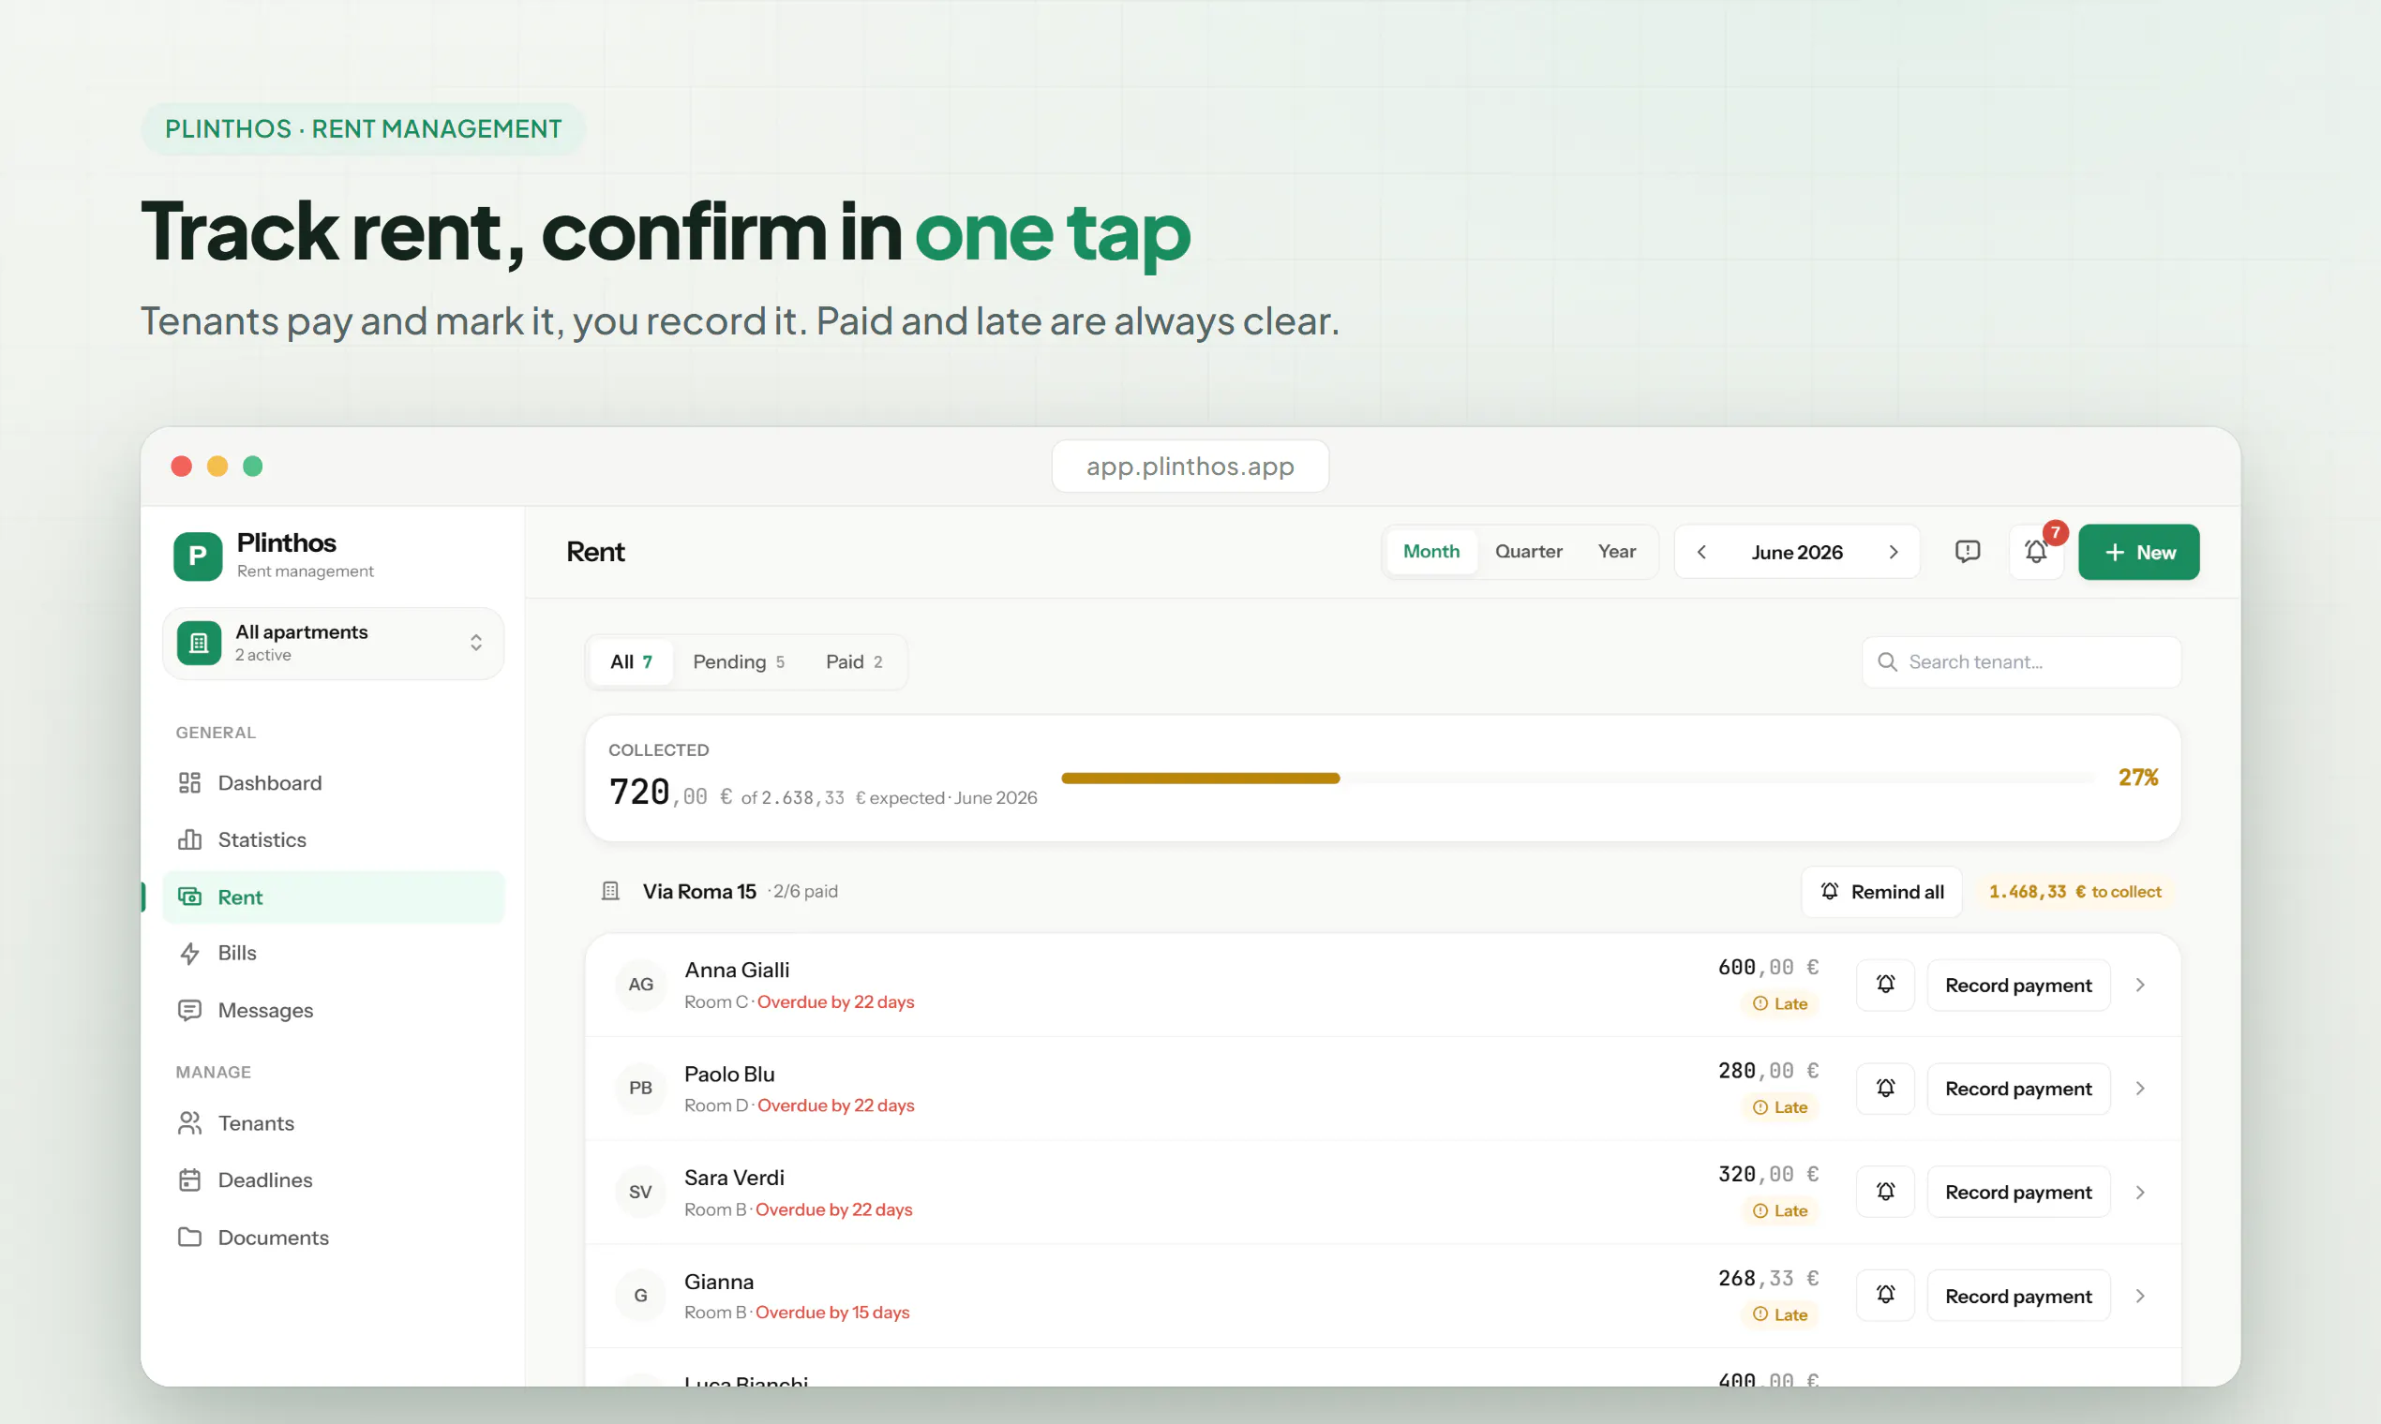
Task: Expand Gianna row chevron
Action: coord(2140,1297)
